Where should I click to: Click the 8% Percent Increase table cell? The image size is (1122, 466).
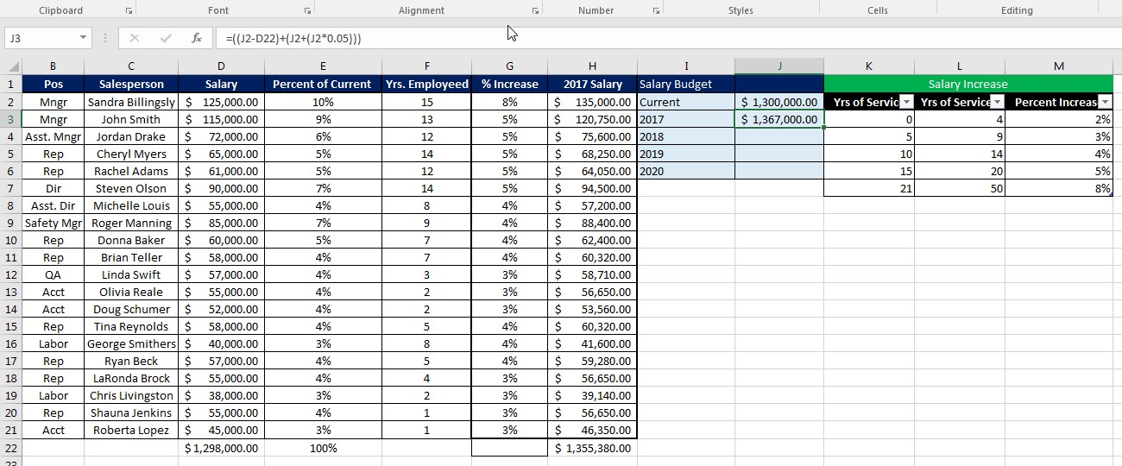[x=1059, y=188]
